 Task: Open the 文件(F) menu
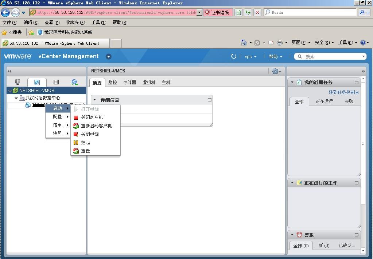tap(10, 22)
